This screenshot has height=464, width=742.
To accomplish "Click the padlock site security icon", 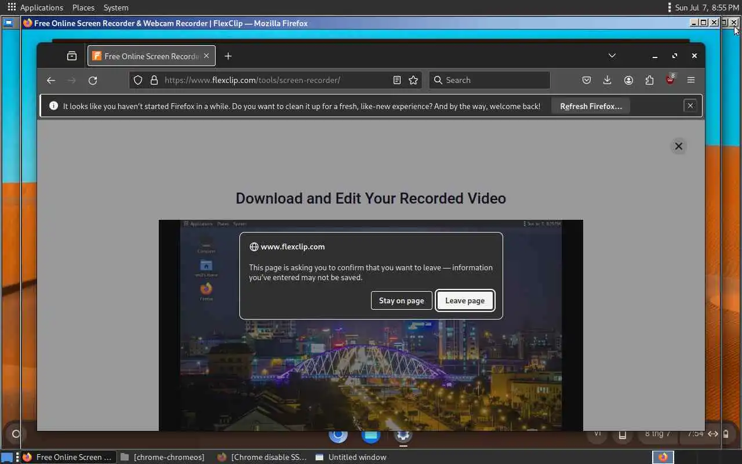I will [154, 80].
